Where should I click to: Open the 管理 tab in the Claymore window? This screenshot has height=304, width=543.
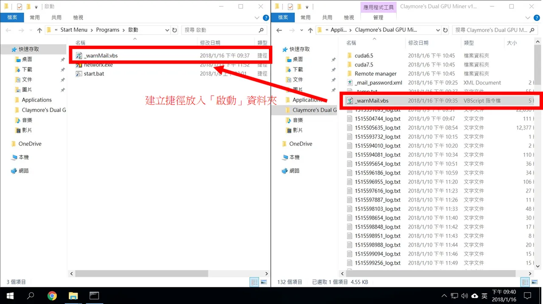(x=378, y=17)
